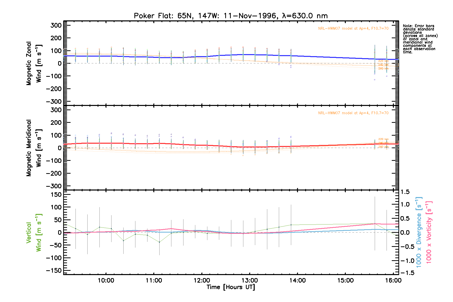Click the 220 km label in zonal panel
Image resolution: width=453 pixels, height=302 pixels.
click(x=383, y=61)
